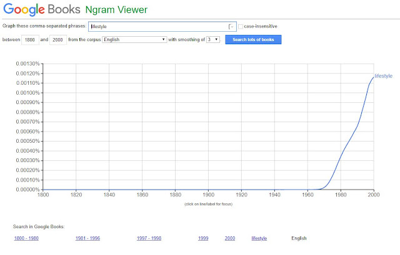Enable the case-insensitive checkbox
The width and height of the screenshot is (400, 255).
point(240,26)
